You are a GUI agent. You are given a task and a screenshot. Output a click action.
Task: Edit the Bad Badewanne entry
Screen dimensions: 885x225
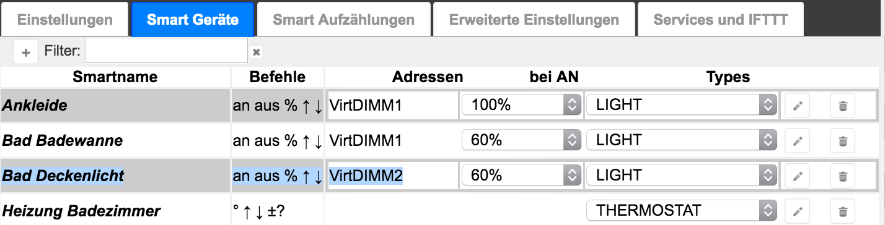pyautogui.click(x=797, y=141)
